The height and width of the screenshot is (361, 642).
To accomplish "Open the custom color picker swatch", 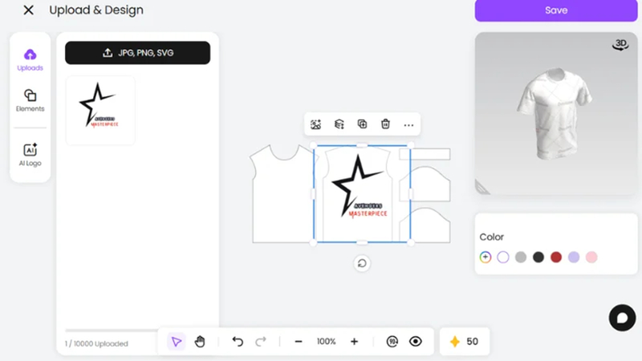I will coord(486,257).
